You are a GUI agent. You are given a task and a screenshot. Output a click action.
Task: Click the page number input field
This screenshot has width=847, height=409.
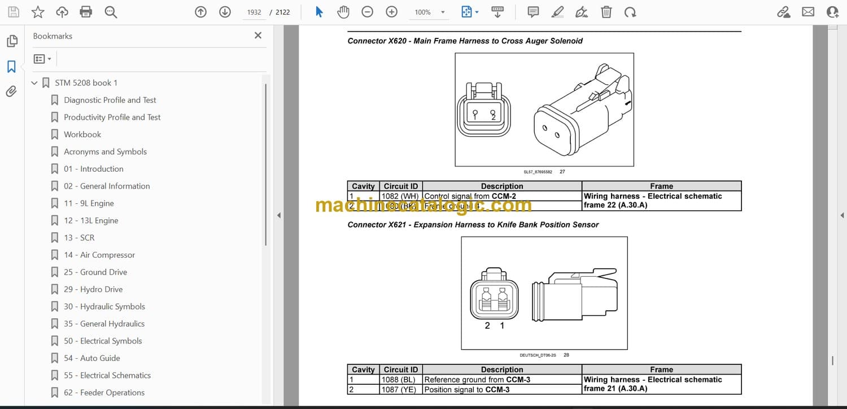coord(254,12)
